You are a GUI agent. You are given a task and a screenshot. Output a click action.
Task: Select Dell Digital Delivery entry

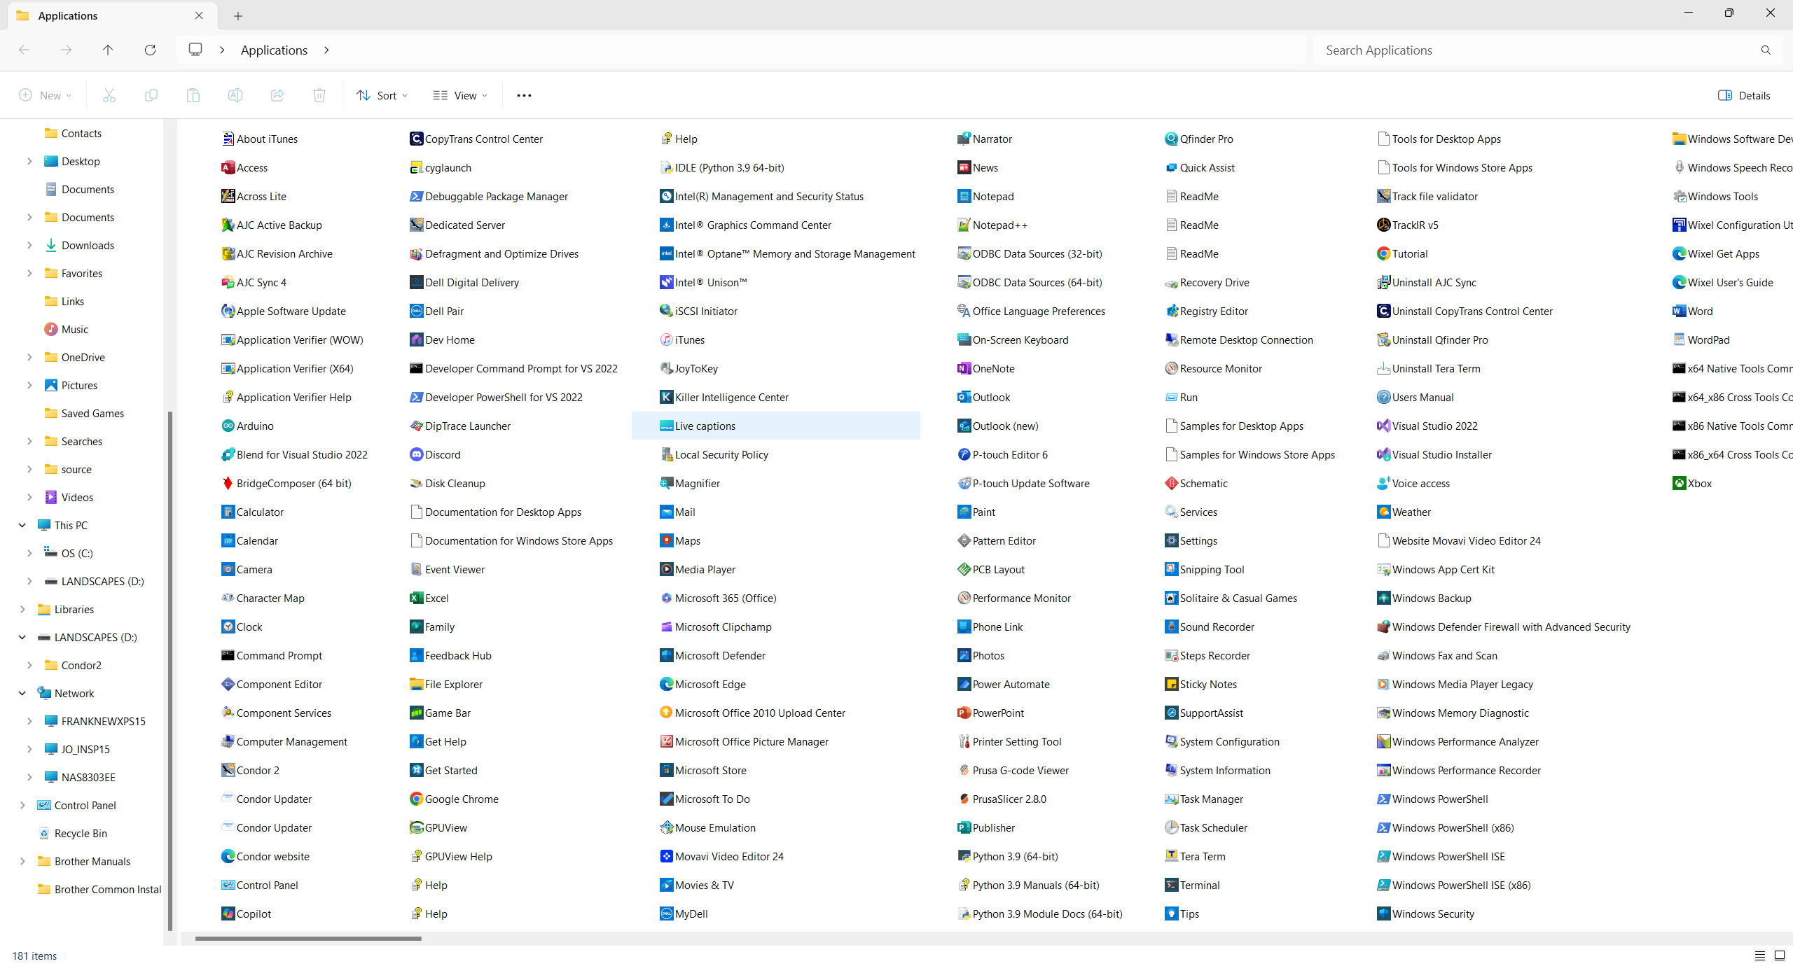click(x=464, y=282)
